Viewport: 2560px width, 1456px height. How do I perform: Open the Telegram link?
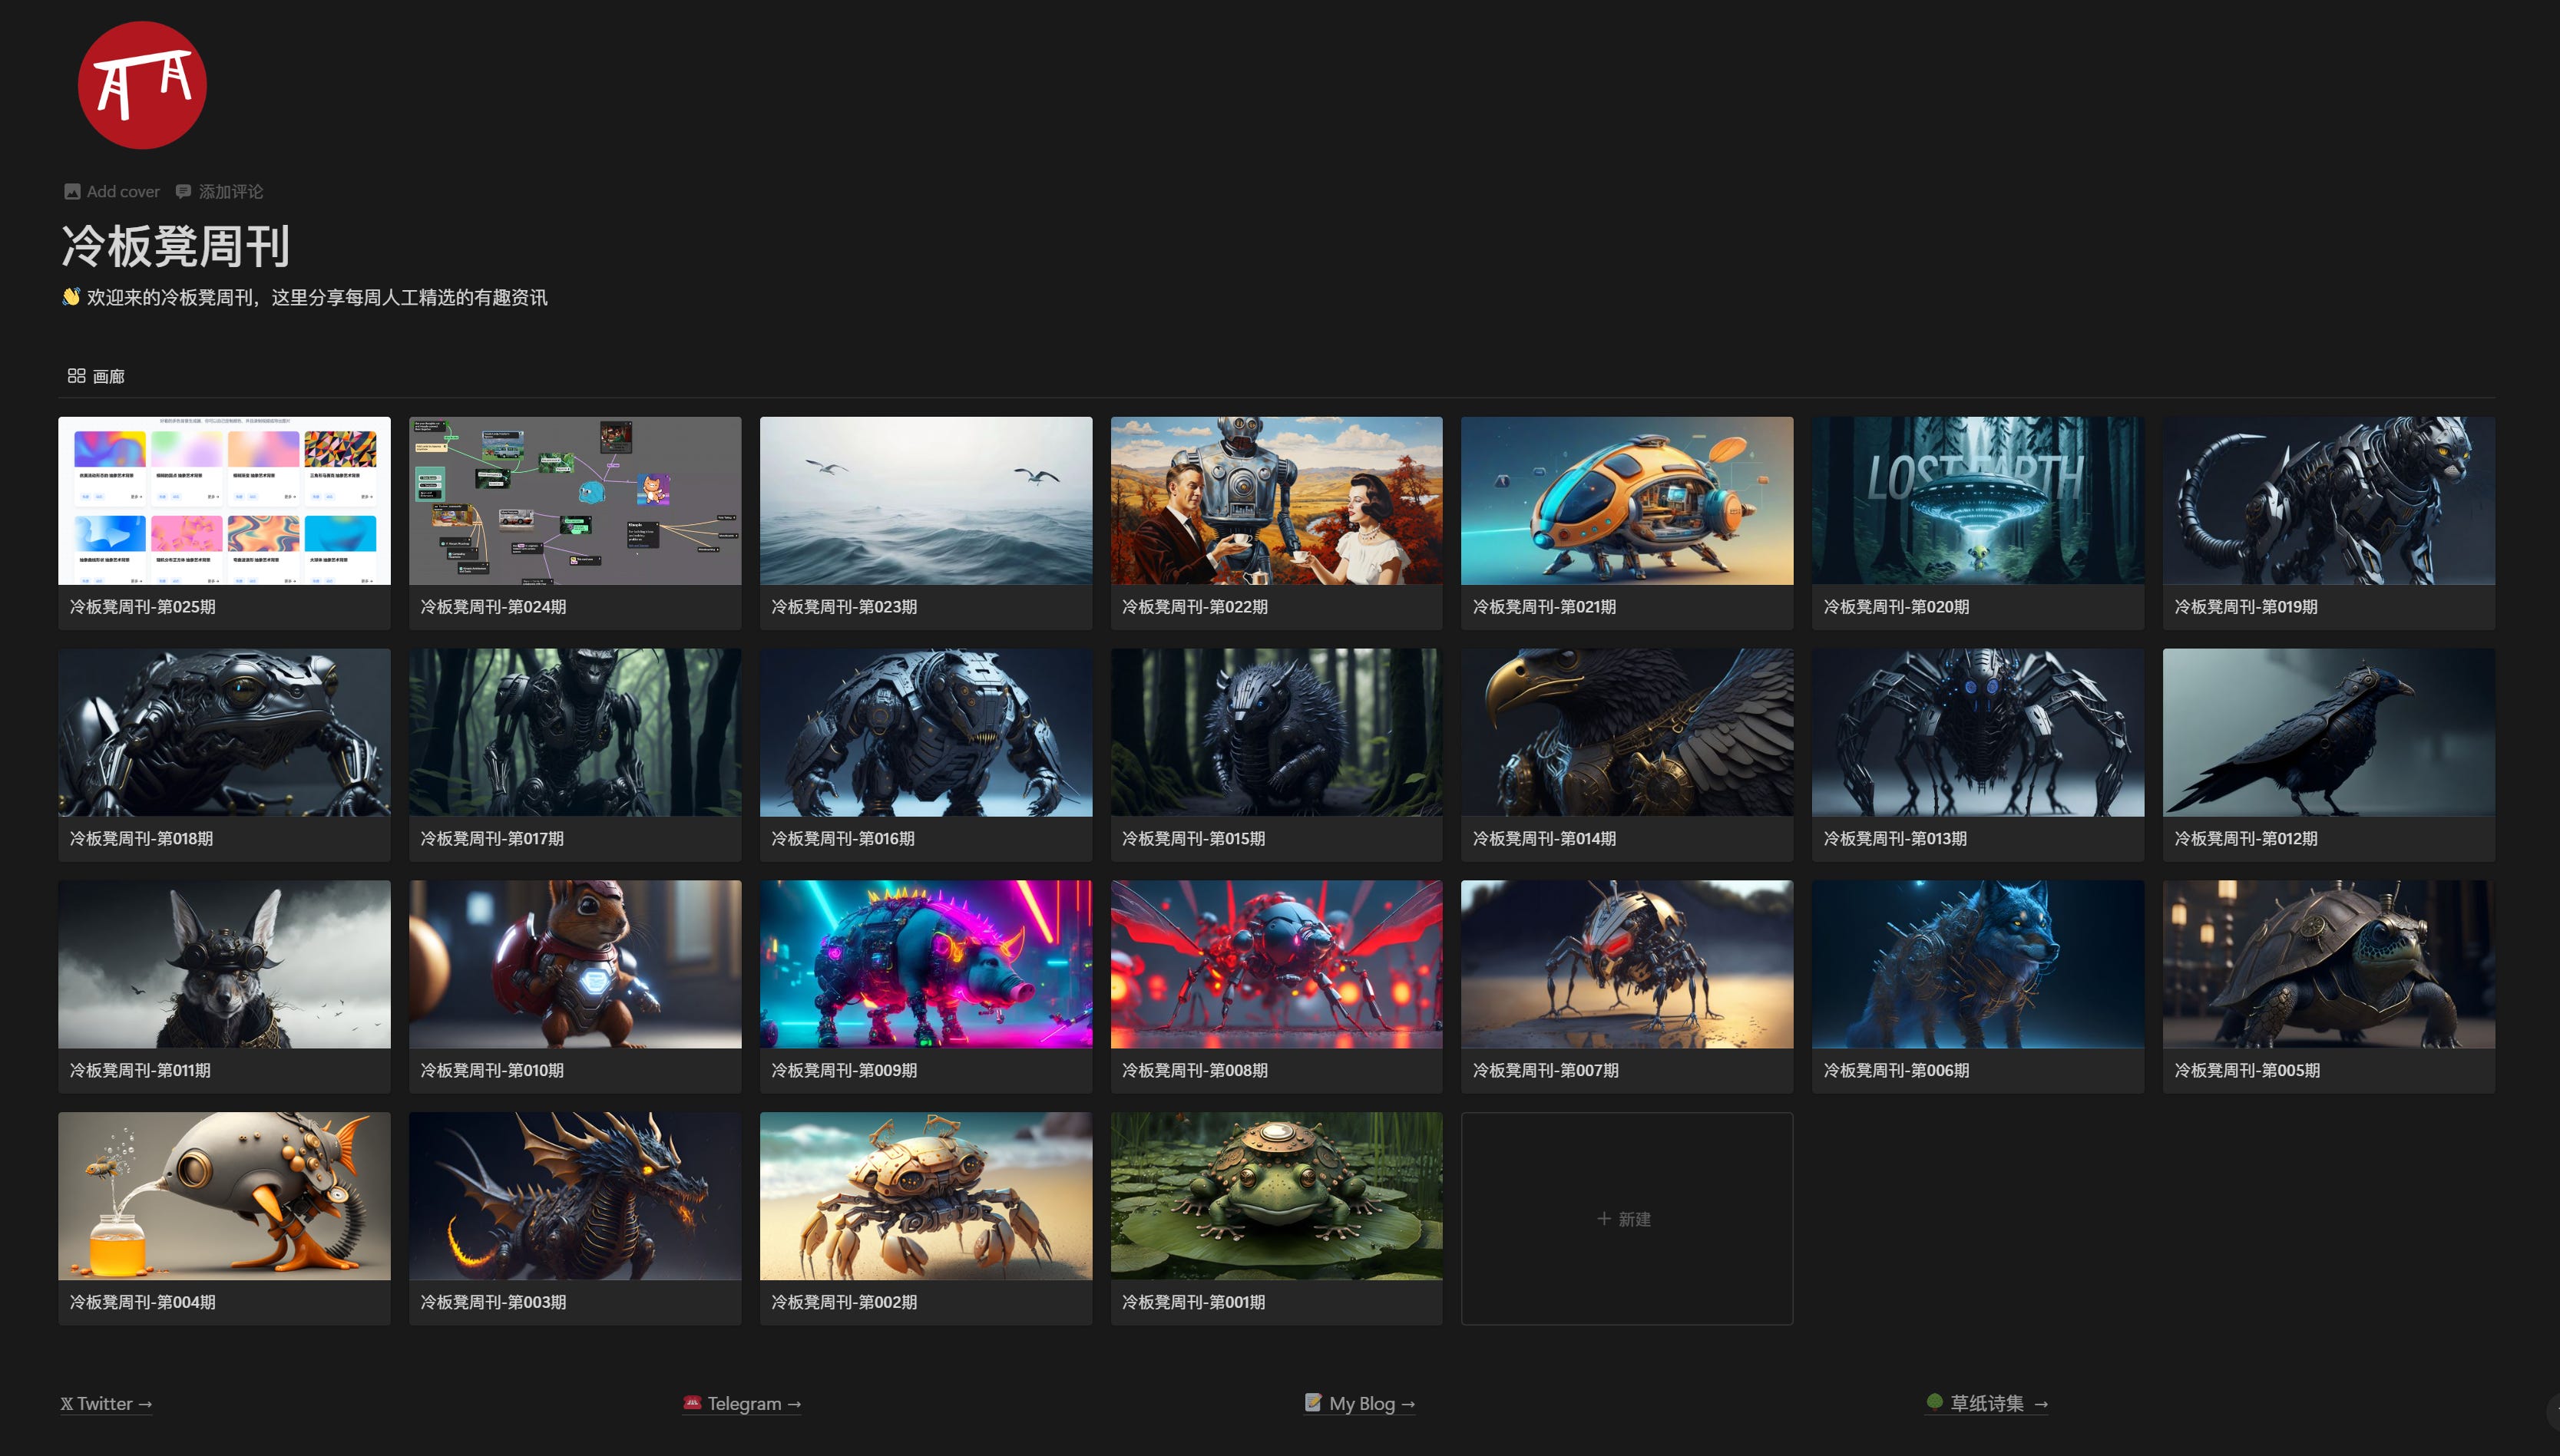(x=743, y=1403)
